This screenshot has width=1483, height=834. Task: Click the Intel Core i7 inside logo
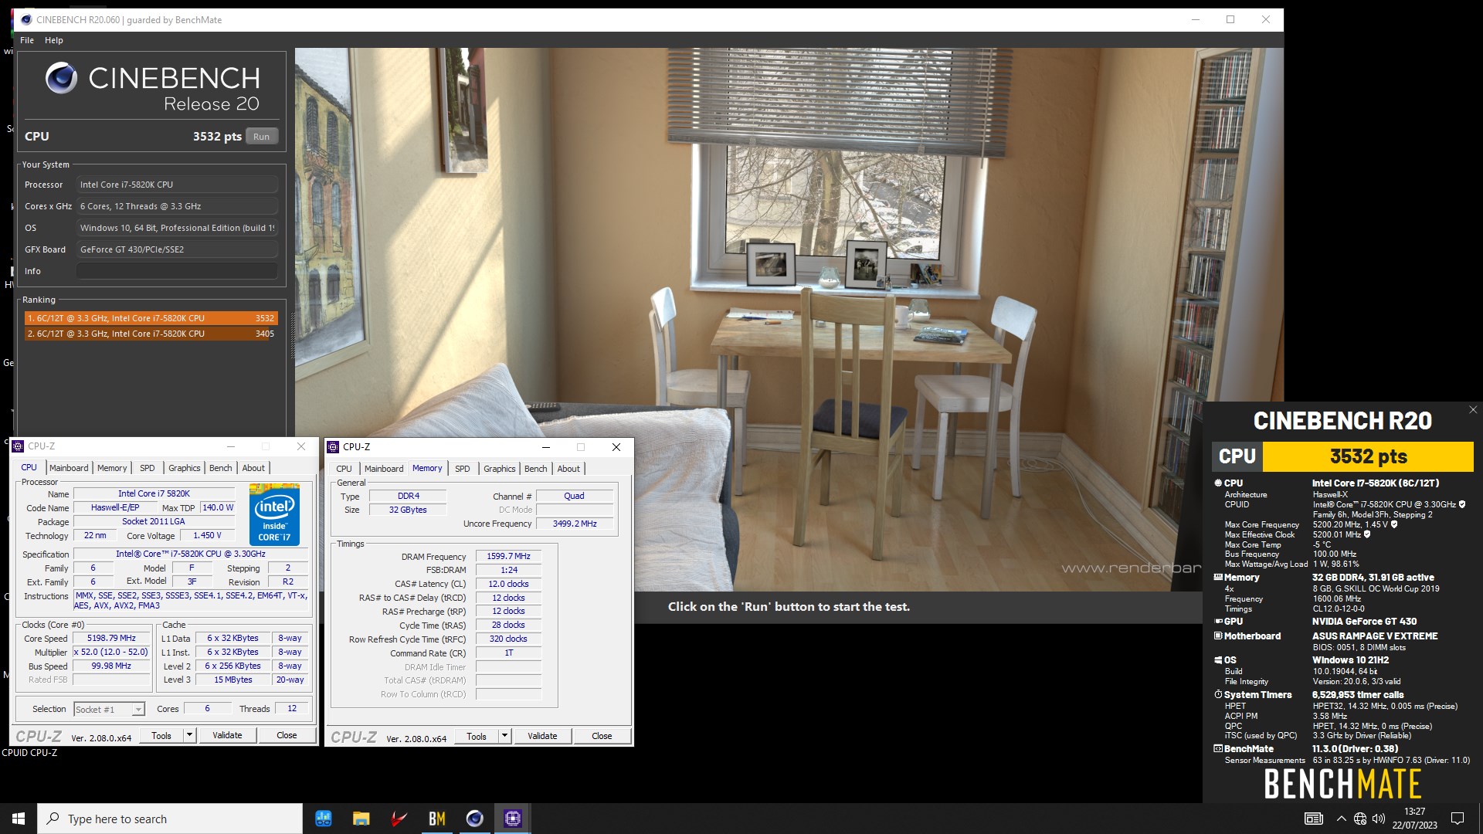point(274,514)
